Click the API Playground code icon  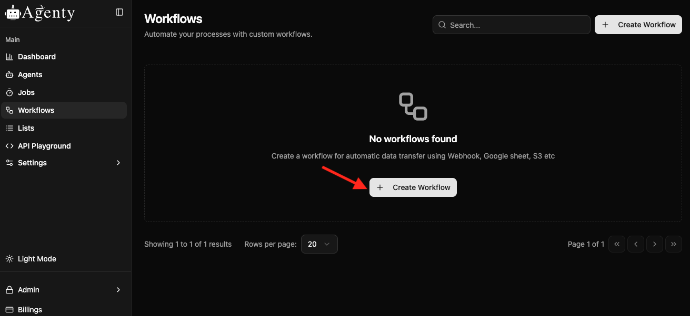click(9, 146)
